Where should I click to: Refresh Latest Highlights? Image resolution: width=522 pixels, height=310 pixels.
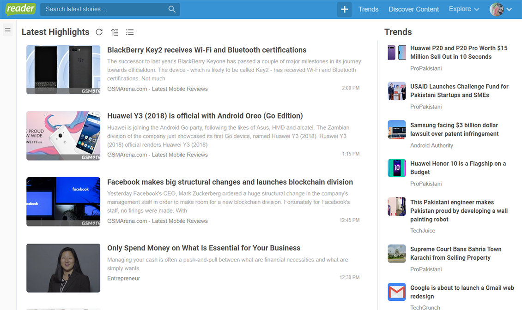click(99, 32)
